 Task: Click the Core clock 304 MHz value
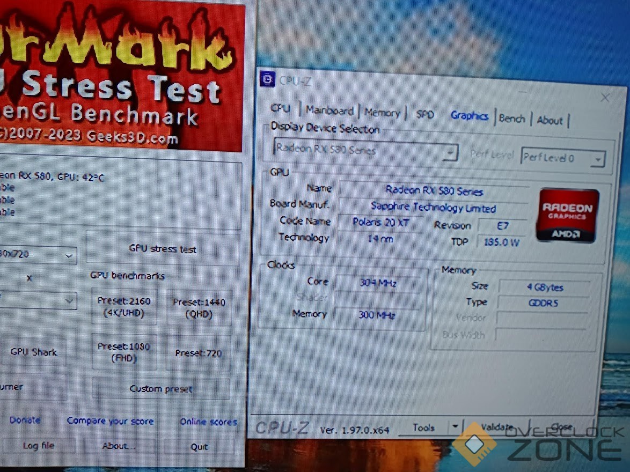378,283
